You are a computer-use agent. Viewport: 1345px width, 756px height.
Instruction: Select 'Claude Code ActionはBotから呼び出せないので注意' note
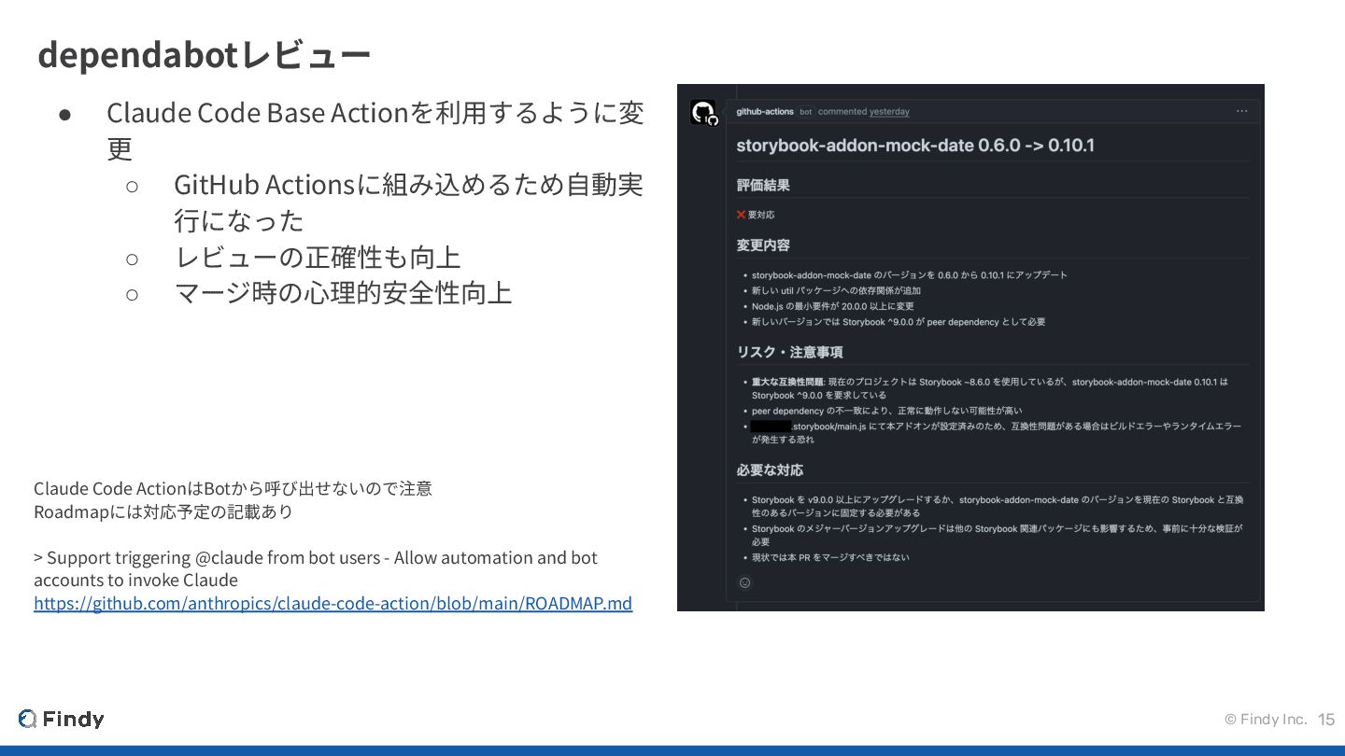[233, 488]
